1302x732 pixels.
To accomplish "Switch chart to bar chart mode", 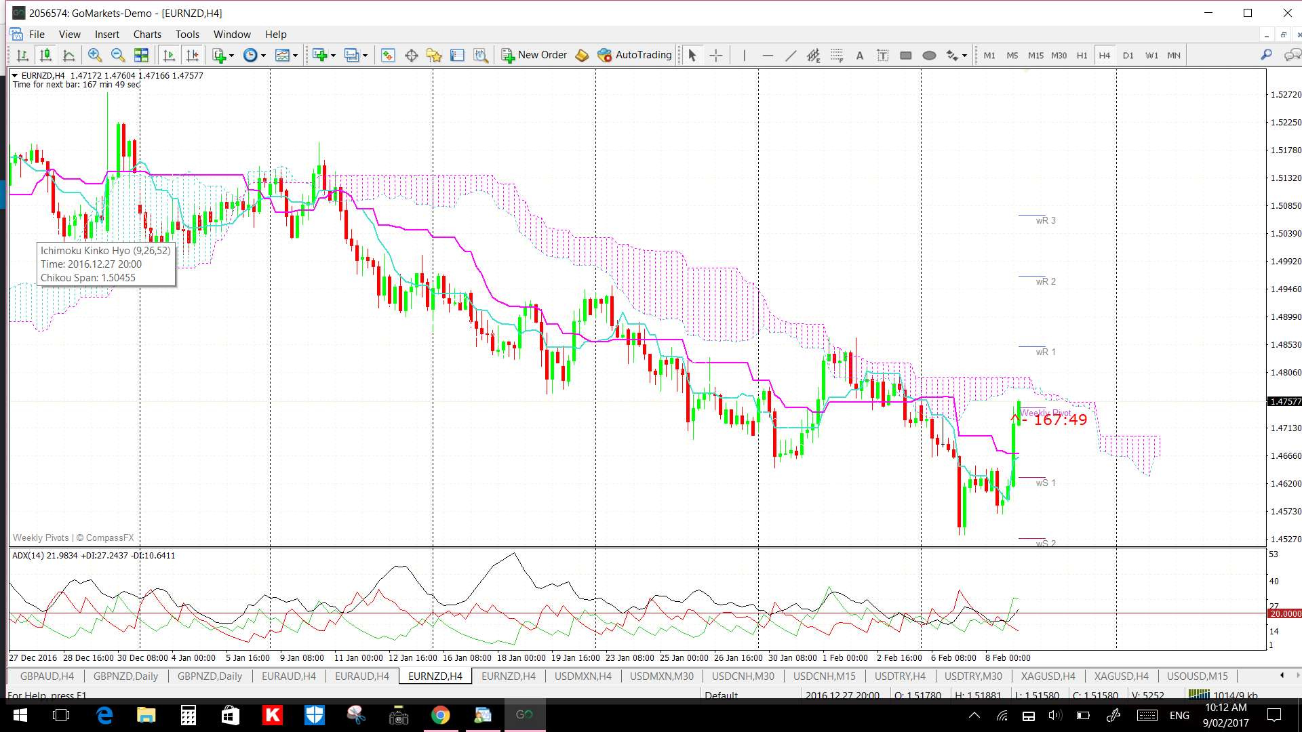I will (22, 56).
